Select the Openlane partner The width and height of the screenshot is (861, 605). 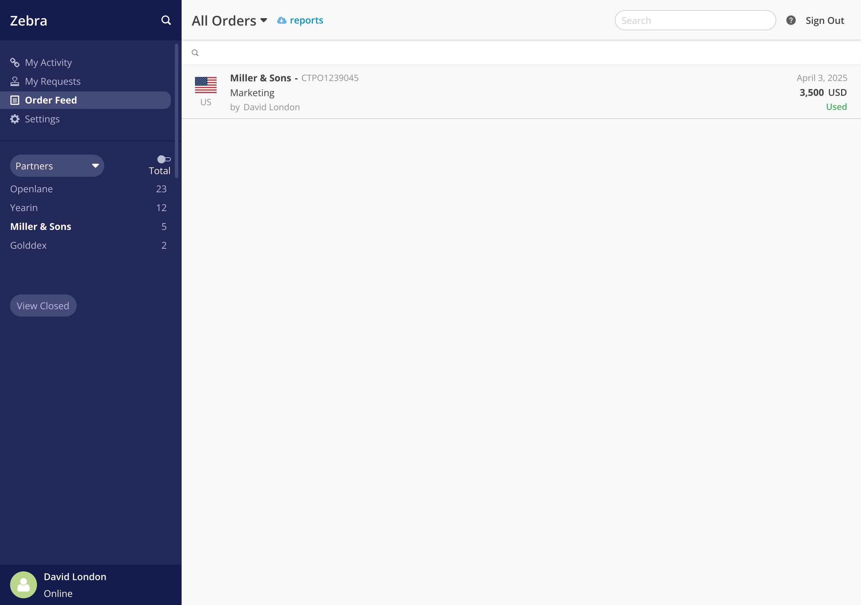(32, 189)
